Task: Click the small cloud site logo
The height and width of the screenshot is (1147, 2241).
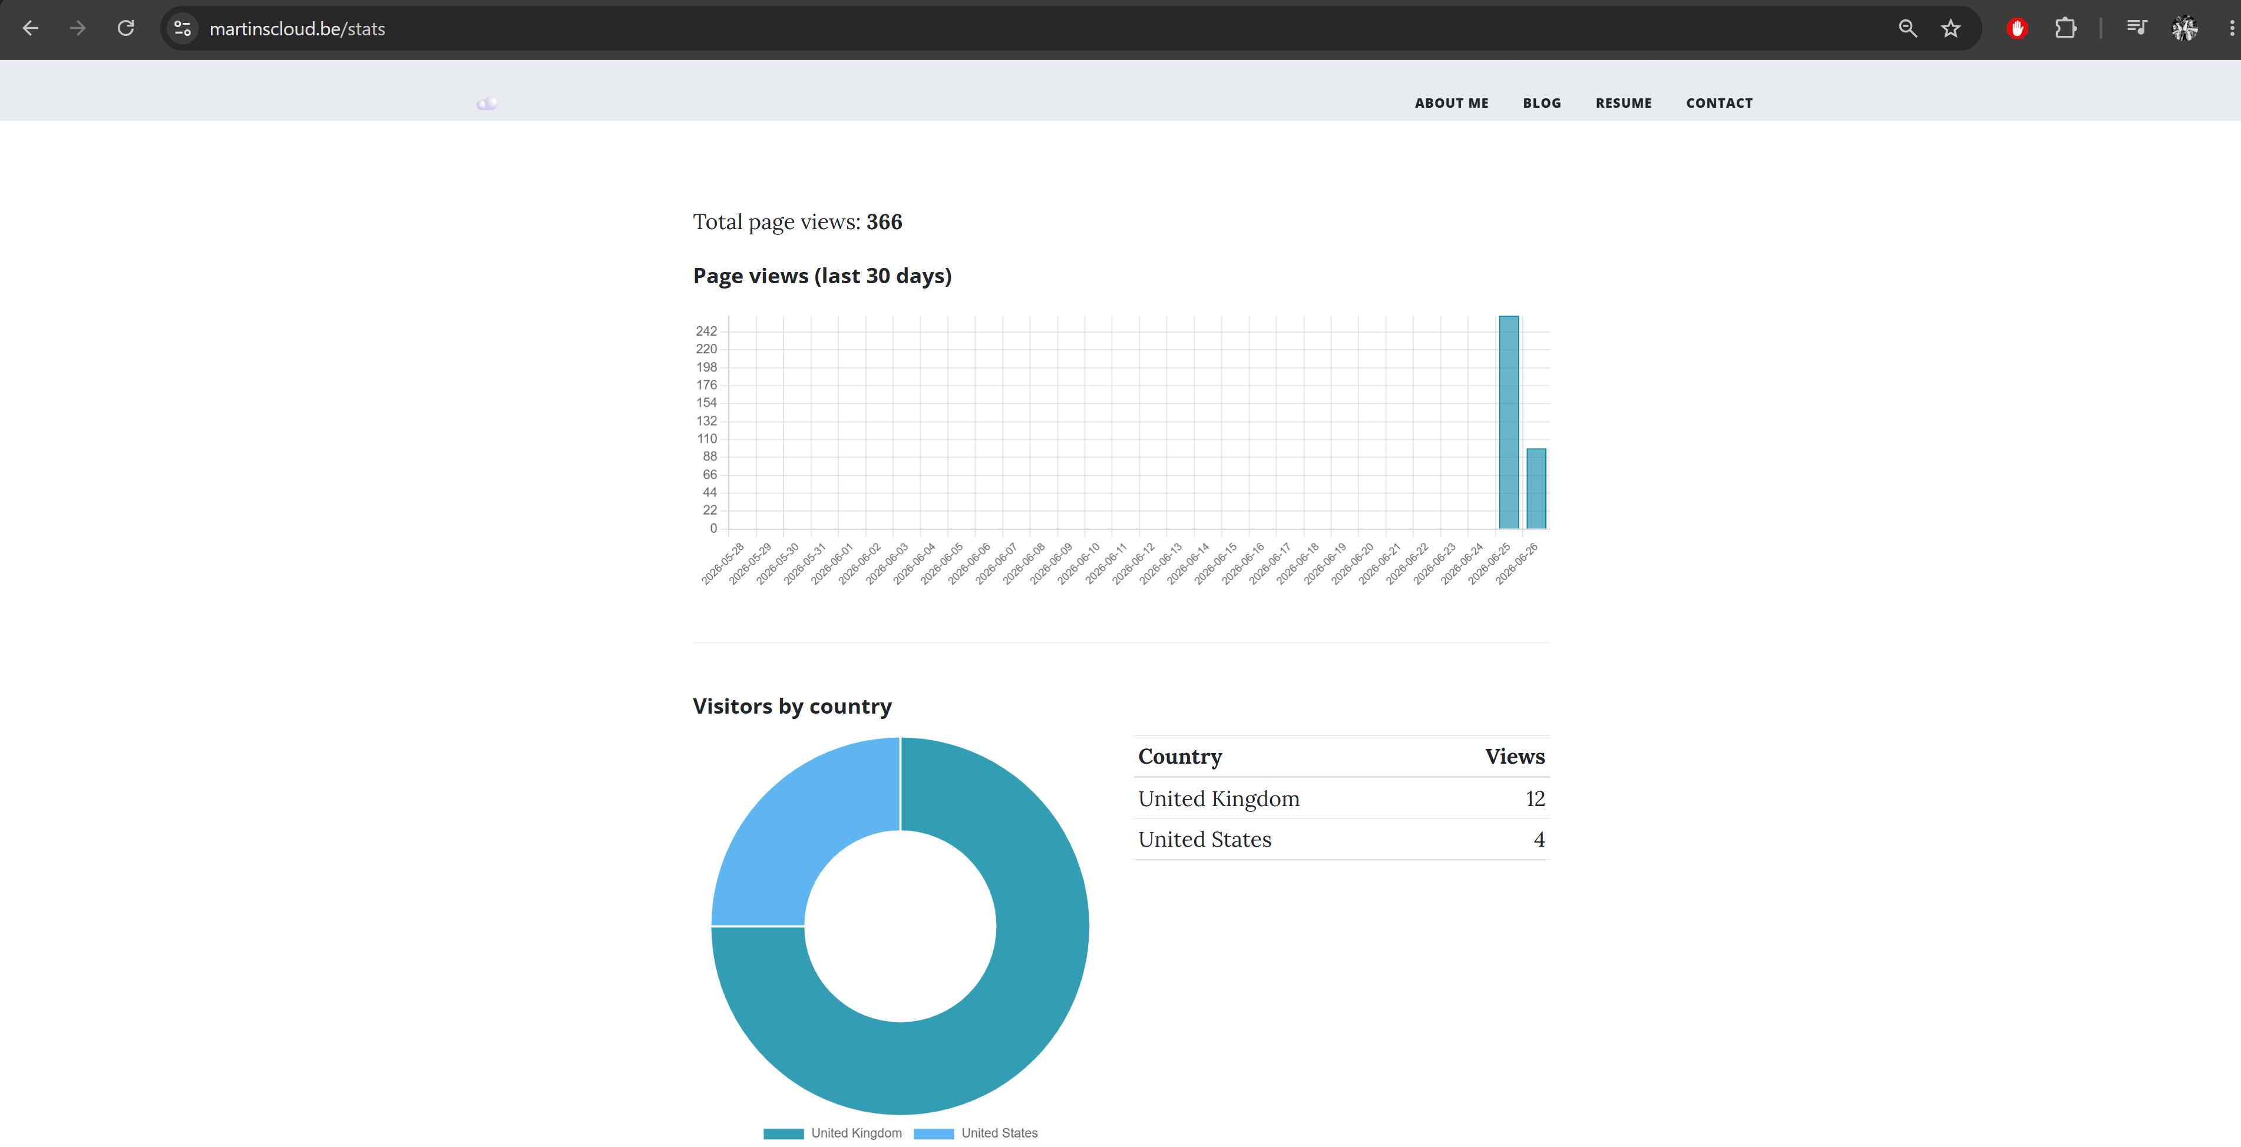Action: (x=487, y=104)
